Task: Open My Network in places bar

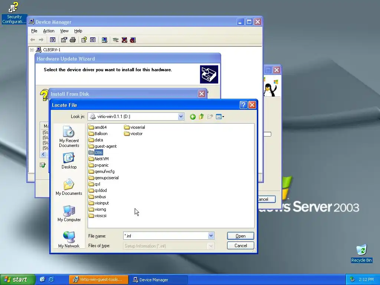Action: 69,240
